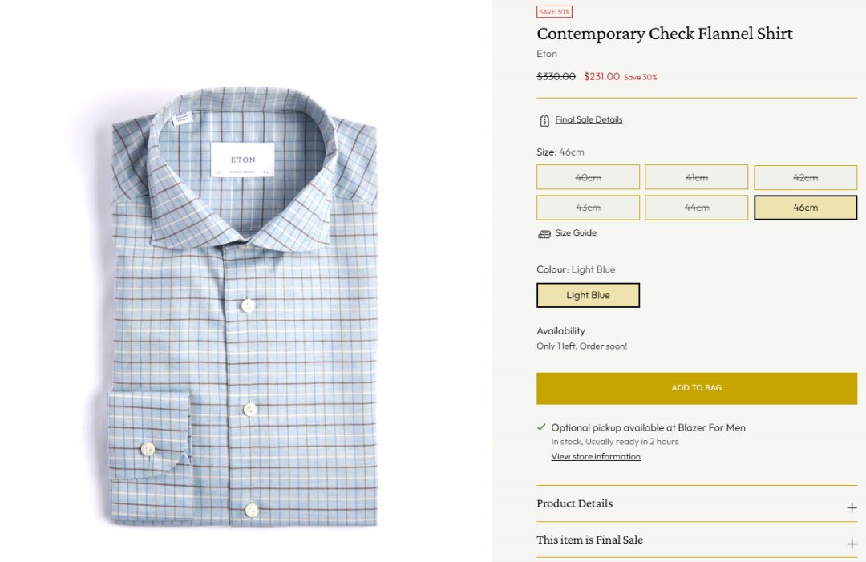This screenshot has width=866, height=562.
Task: Select the Light Blue colour swatch
Action: coord(588,295)
